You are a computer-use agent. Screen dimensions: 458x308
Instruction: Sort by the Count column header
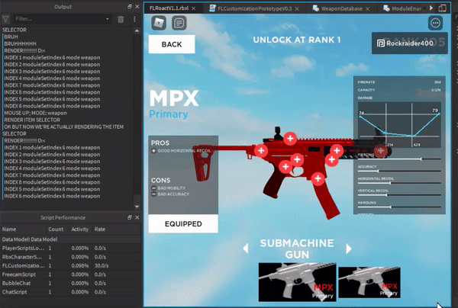(57, 229)
